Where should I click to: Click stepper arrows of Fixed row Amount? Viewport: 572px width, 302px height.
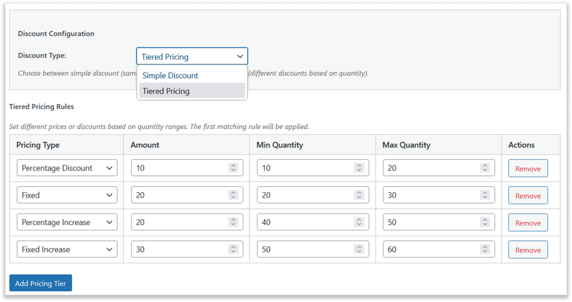click(x=233, y=195)
